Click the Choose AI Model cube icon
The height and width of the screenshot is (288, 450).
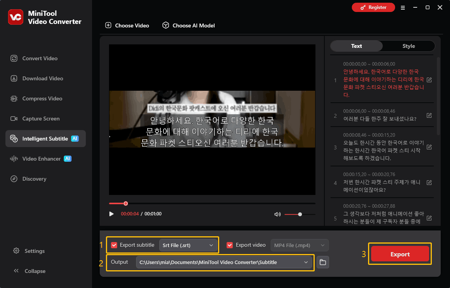tap(165, 25)
